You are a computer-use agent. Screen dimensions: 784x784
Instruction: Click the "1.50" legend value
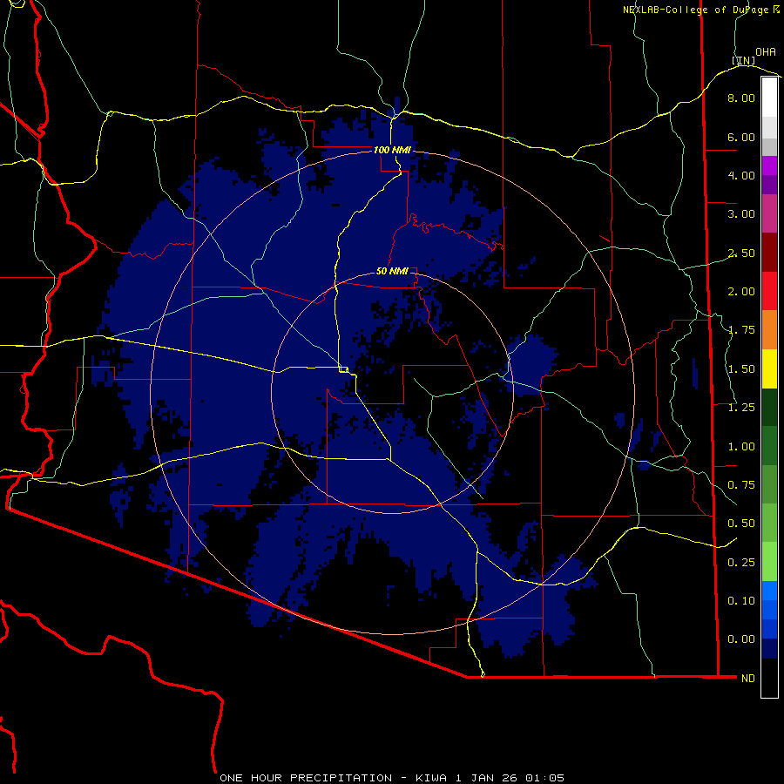(x=741, y=369)
